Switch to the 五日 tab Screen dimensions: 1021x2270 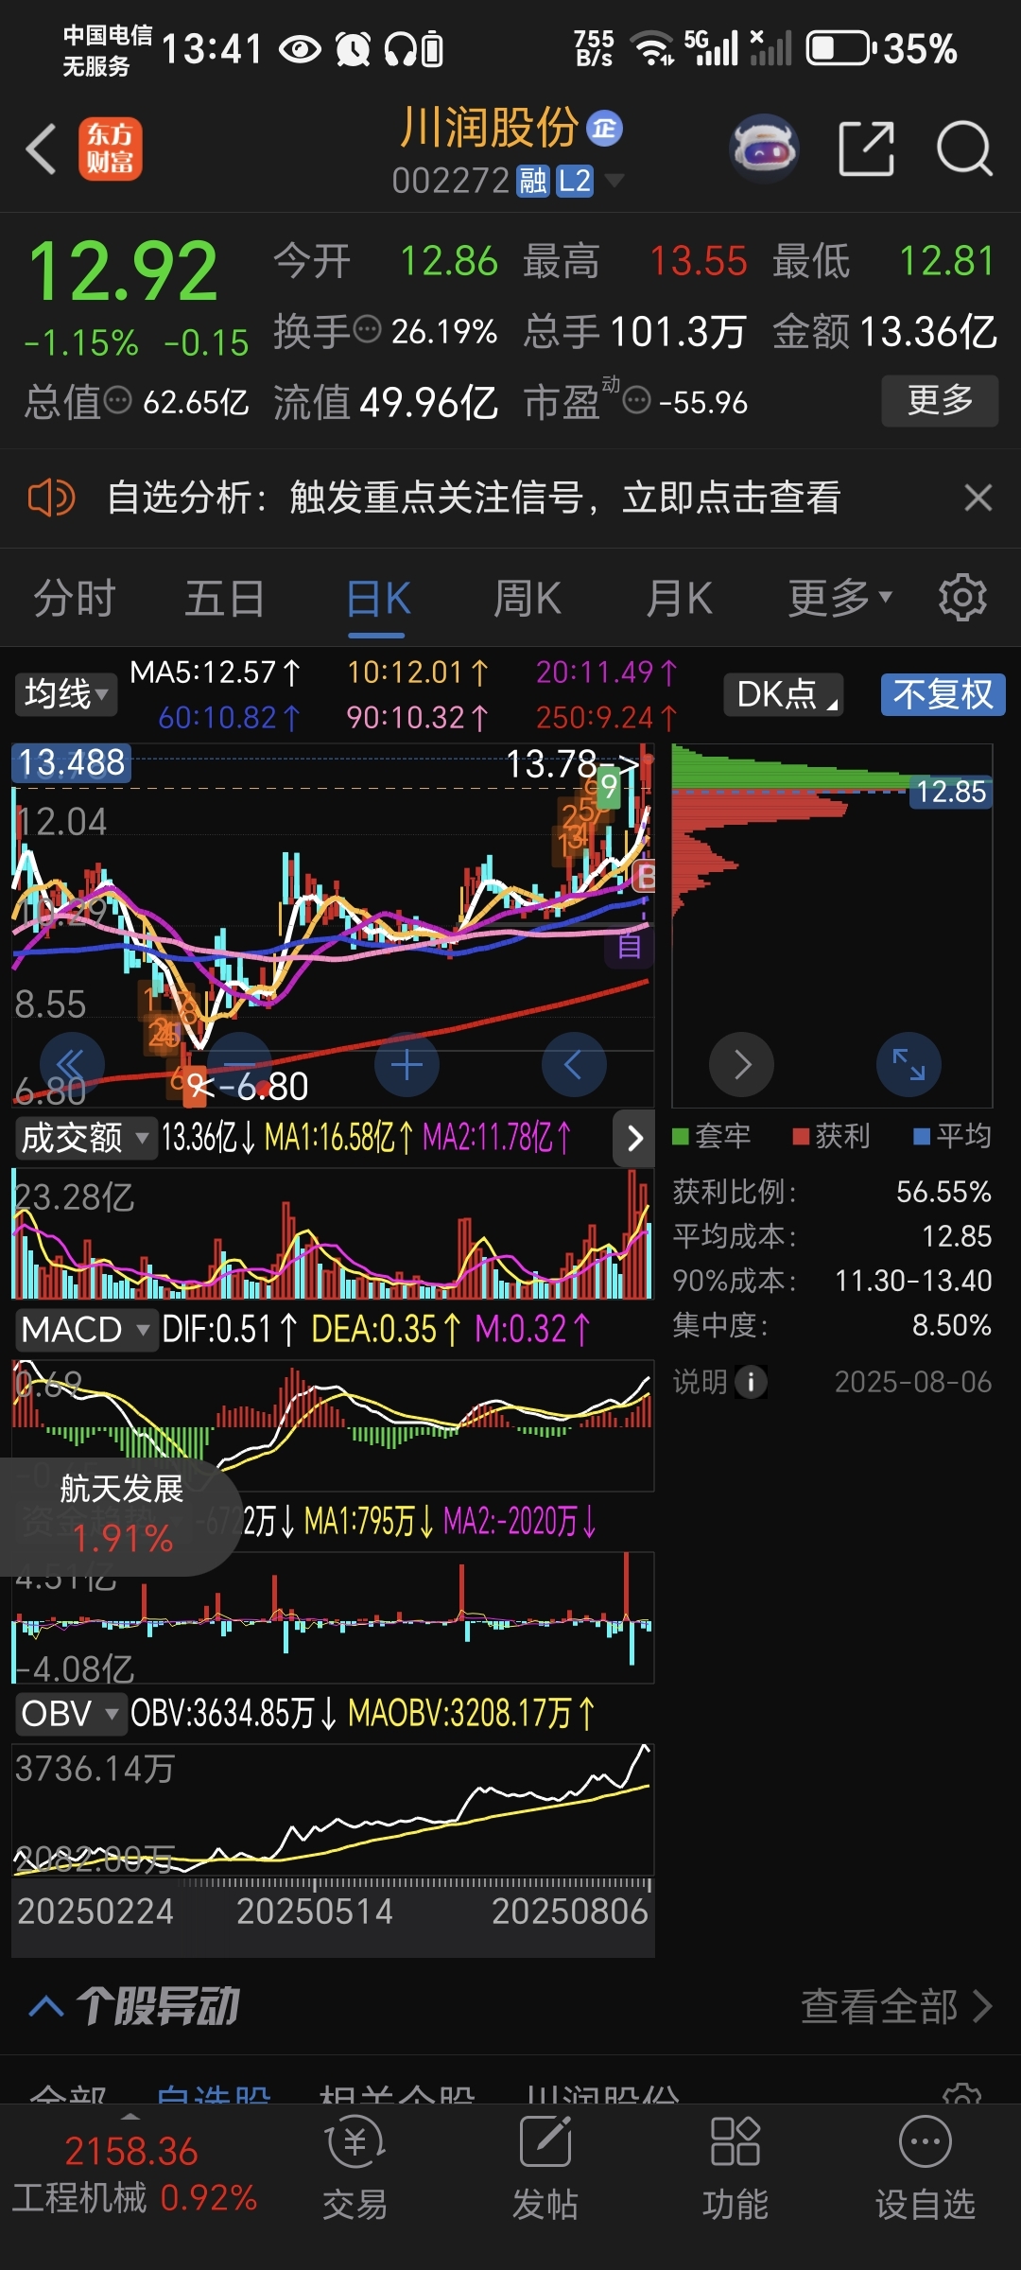pyautogui.click(x=225, y=598)
